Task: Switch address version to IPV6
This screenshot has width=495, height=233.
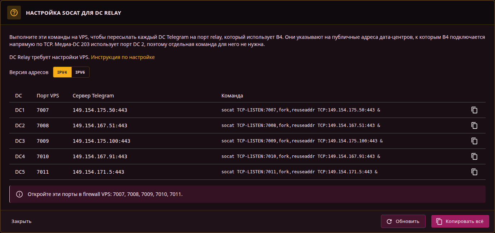Action: [80, 72]
